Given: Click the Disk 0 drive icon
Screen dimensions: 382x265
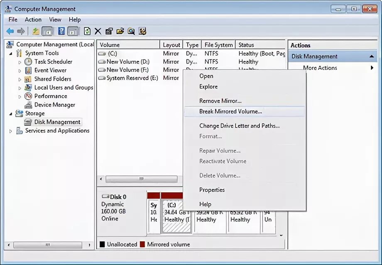Looking at the screenshot, I should pos(105,196).
